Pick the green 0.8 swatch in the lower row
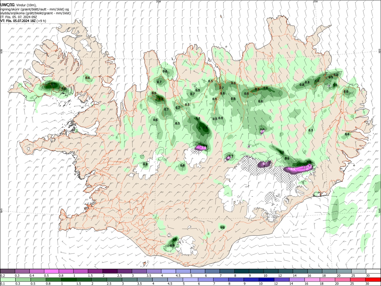The height and width of the screenshot is (286, 381). click(x=54, y=279)
